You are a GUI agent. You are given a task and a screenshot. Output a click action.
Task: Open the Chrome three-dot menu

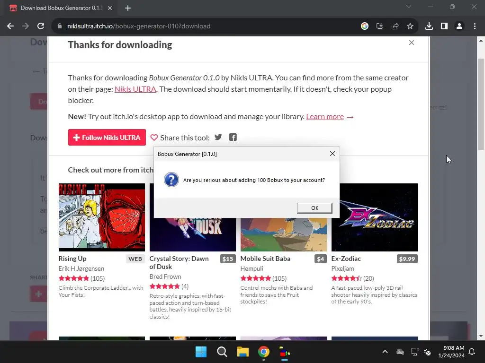tap(475, 26)
